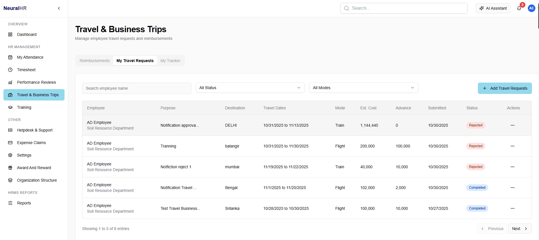Viewport: 539px width, 240px height.
Task: Open actions menu for Srilanka trip row
Action: pos(512,208)
